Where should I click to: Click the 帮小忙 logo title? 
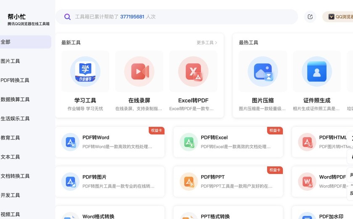pos(17,17)
